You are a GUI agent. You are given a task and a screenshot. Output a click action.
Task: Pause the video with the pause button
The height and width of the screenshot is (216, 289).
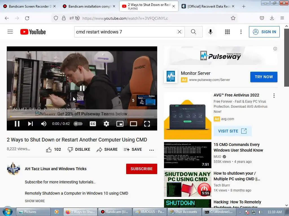[17, 124]
